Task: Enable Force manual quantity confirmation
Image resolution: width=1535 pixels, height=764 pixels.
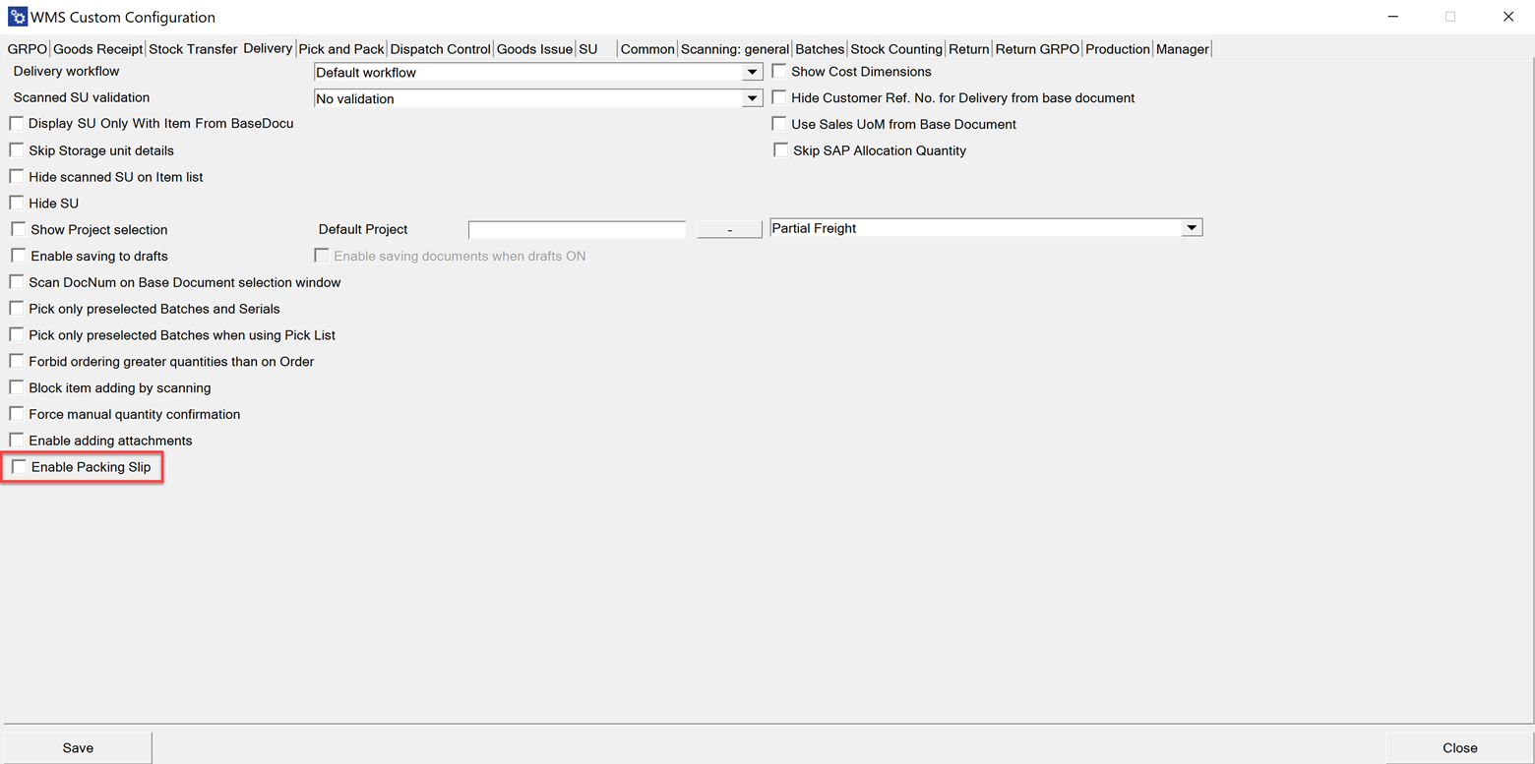Action: pyautogui.click(x=16, y=413)
